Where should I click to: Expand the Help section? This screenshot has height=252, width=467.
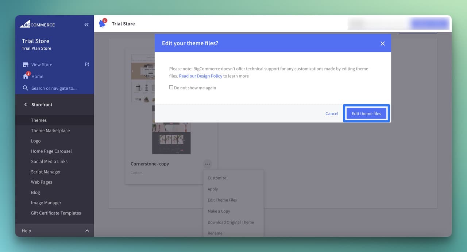point(87,231)
